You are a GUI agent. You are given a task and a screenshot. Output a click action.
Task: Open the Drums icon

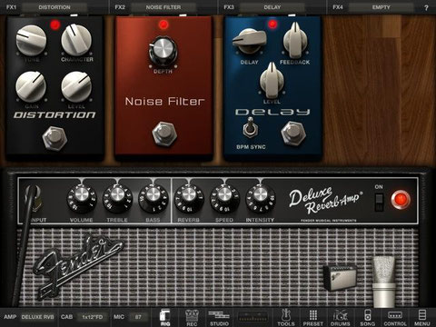[x=341, y=317]
